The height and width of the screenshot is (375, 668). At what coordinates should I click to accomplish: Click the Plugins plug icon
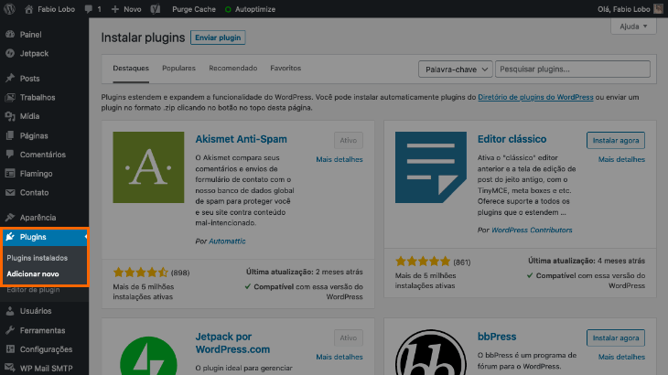(x=10, y=237)
